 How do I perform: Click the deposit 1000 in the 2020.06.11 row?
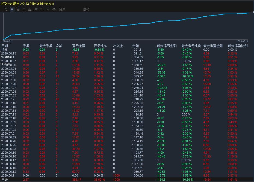tap(116, 175)
